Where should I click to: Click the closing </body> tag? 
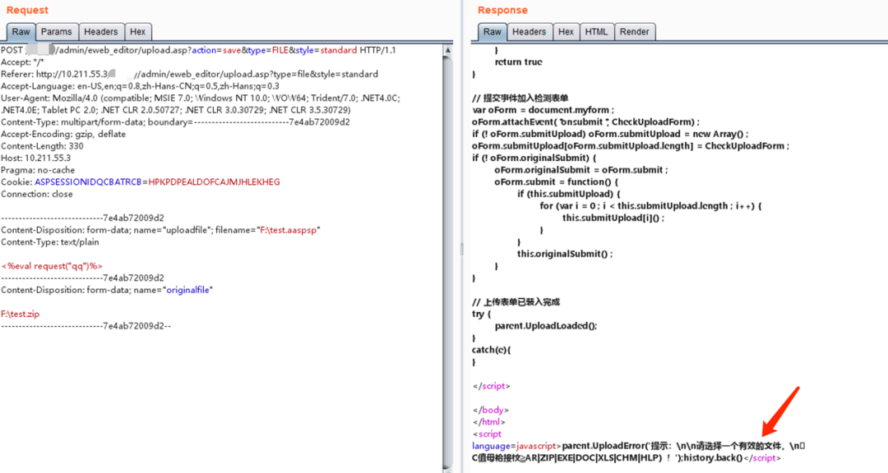point(491,410)
